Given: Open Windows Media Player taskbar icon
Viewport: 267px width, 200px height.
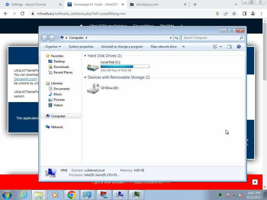Looking at the screenshot, I should click(55, 195).
